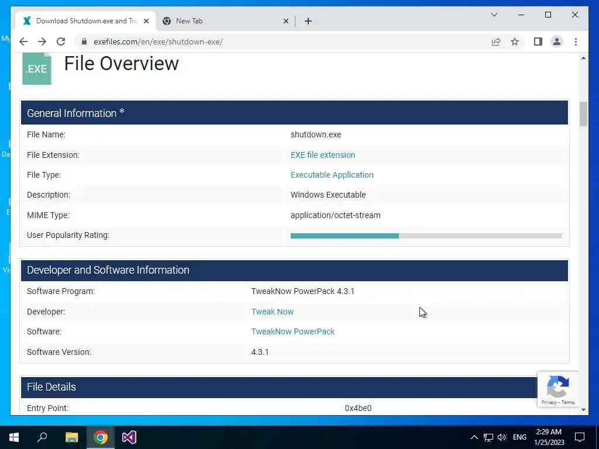Click the padlock site info icon

[84, 42]
